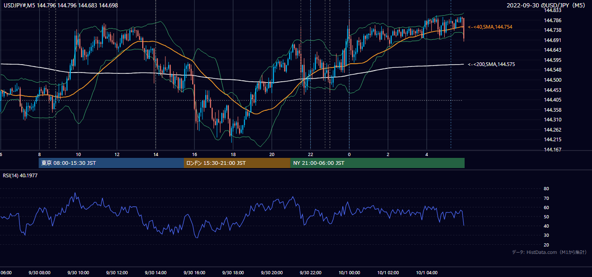The image size is (592, 277).
Task: Click the 9/30 16:00 date label
Action: [194, 272]
